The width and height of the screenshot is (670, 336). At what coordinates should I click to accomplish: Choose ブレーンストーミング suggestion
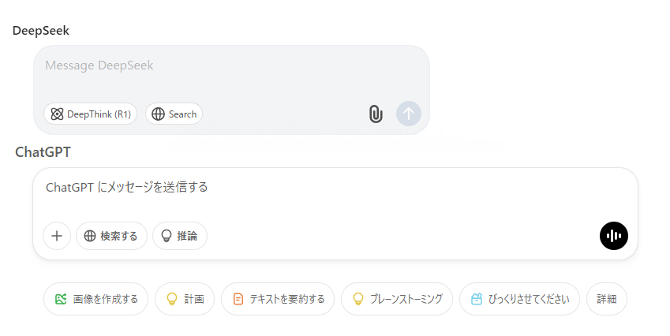[396, 299]
